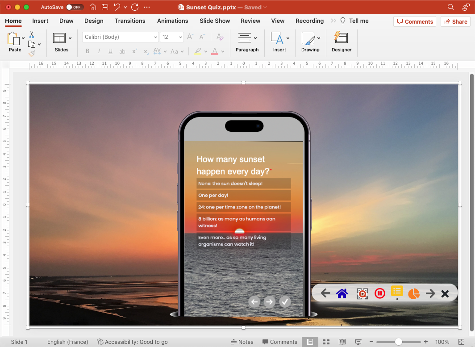Open the Comments button at top right
The height and width of the screenshot is (347, 475).
[414, 21]
